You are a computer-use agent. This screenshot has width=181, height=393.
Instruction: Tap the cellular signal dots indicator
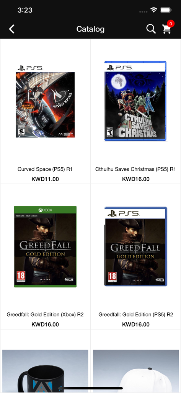tap(143, 12)
